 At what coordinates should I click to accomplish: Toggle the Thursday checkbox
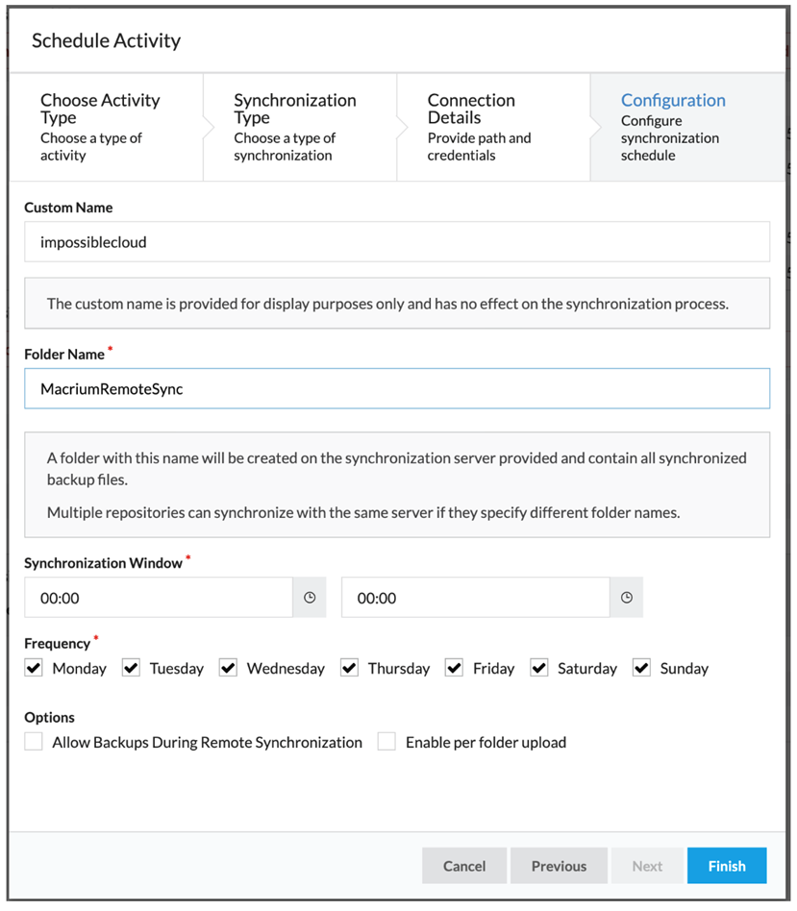[349, 668]
